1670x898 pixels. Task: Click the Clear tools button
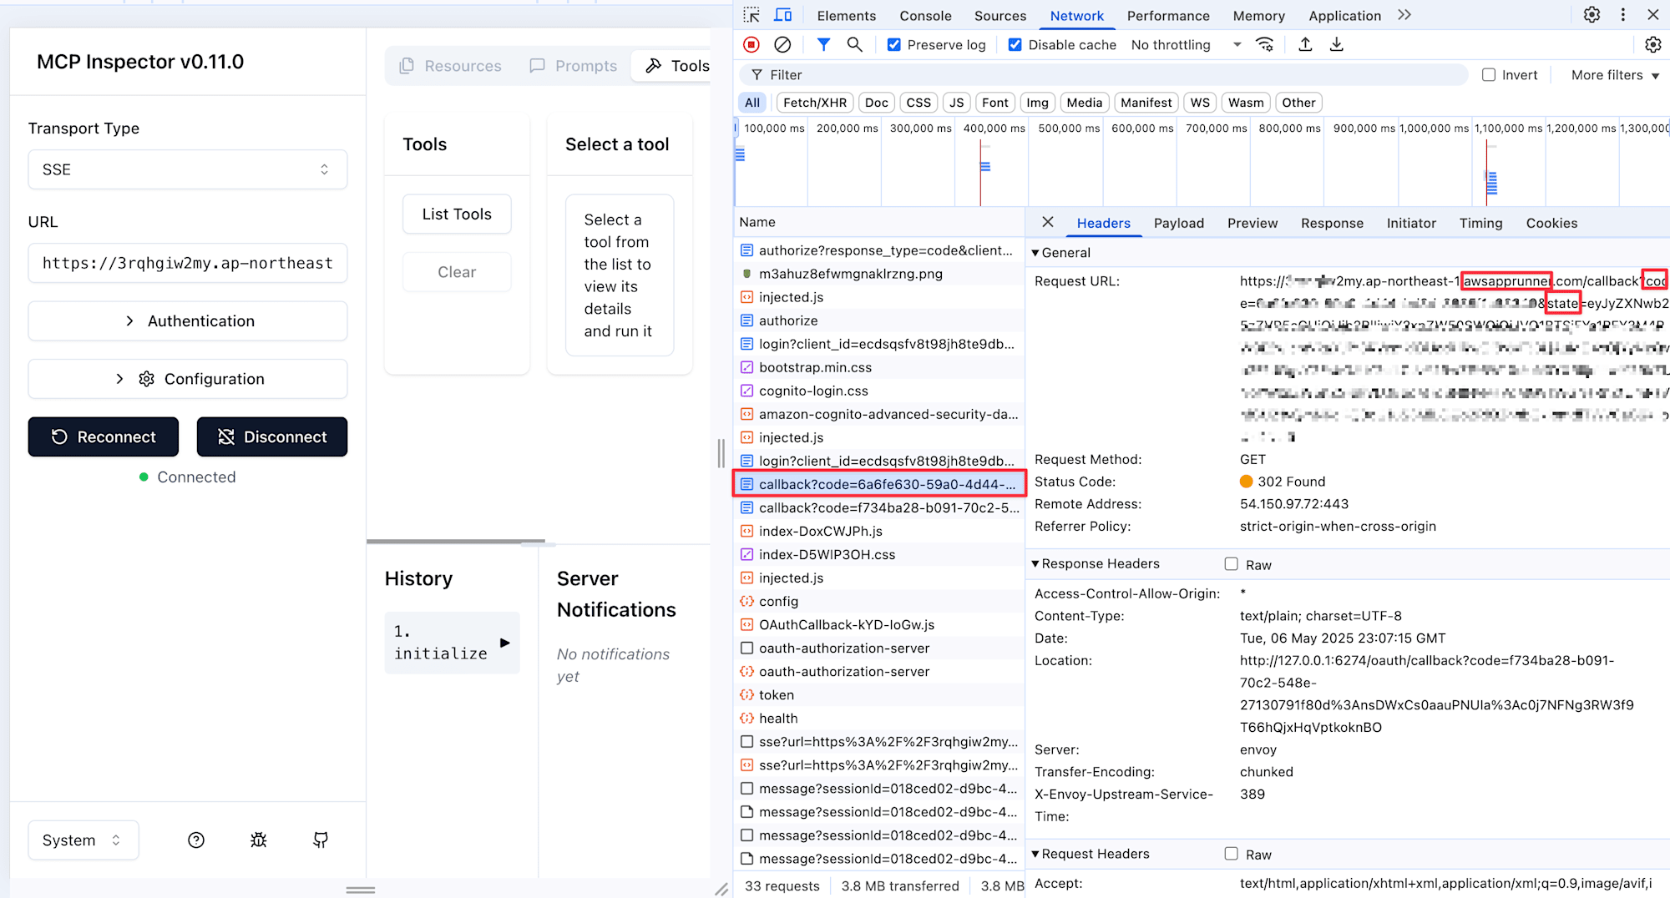tap(457, 272)
